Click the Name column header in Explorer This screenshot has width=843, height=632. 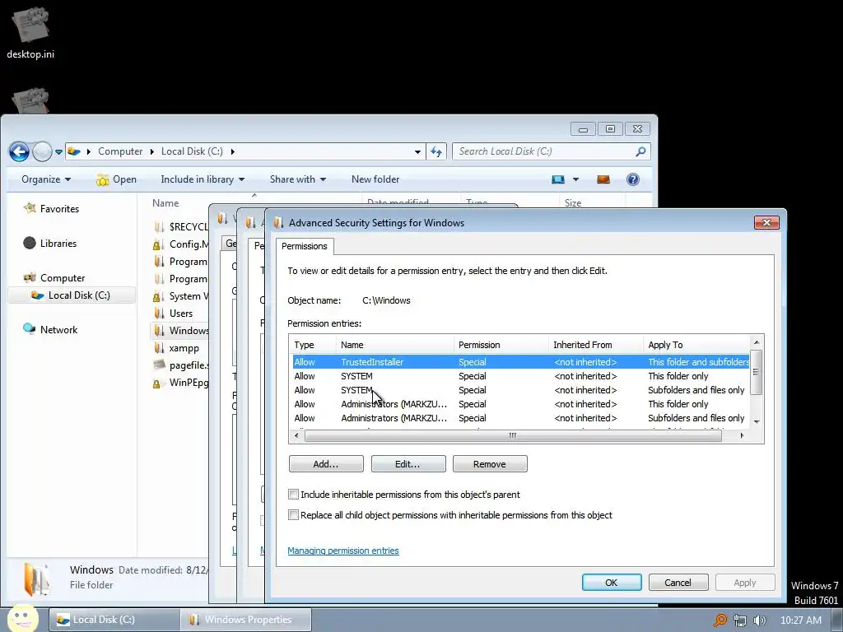165,203
